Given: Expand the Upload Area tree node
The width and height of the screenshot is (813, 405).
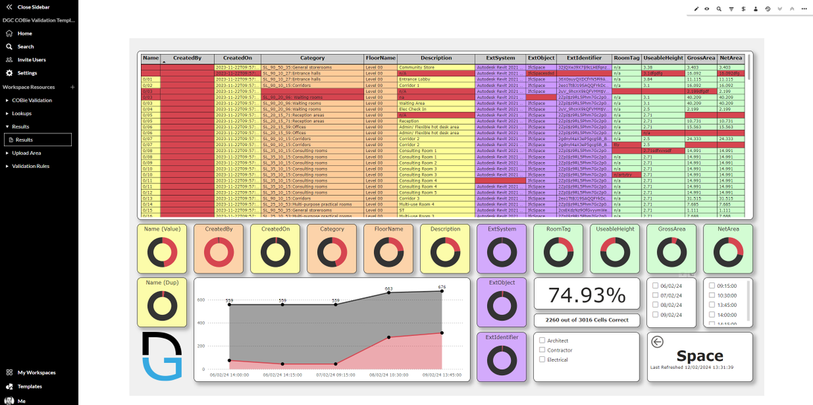Looking at the screenshot, I should (x=7, y=153).
